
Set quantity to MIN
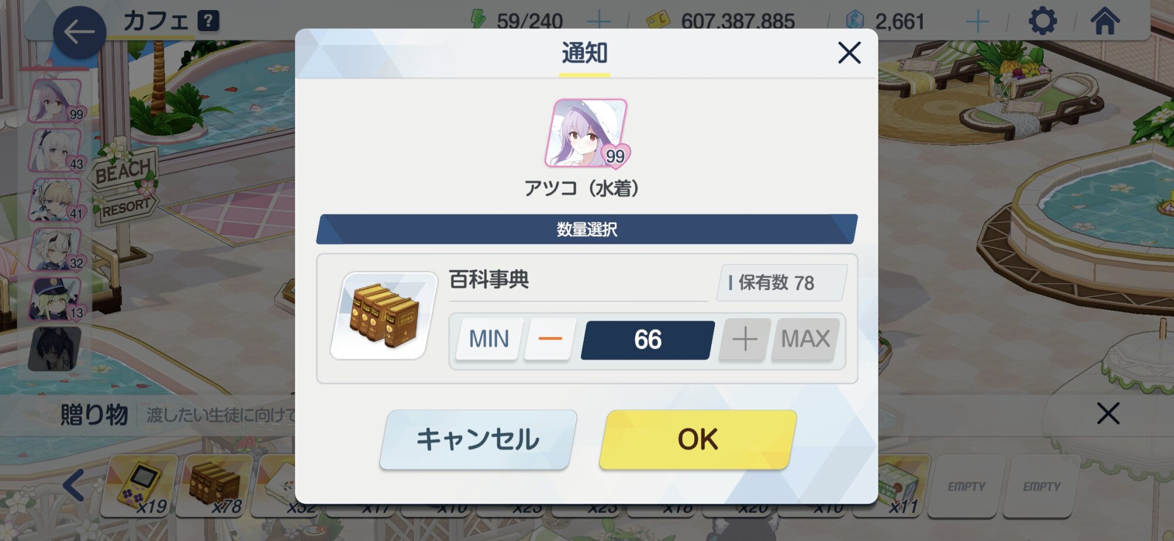click(489, 339)
